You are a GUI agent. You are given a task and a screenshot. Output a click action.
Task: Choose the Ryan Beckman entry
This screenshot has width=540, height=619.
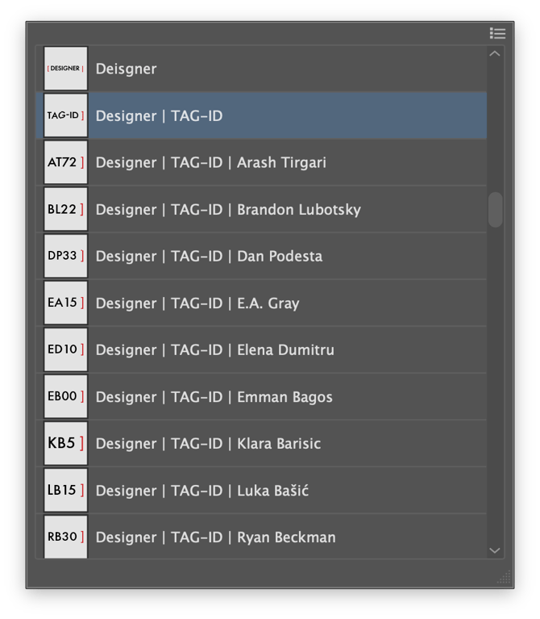click(x=286, y=537)
